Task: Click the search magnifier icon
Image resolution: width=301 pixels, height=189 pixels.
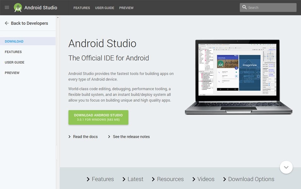Action: [244, 7]
